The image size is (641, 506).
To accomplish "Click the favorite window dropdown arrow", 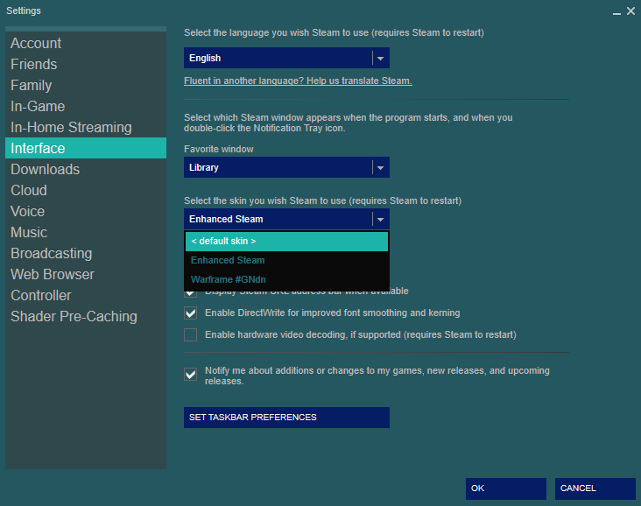I will pyautogui.click(x=381, y=167).
